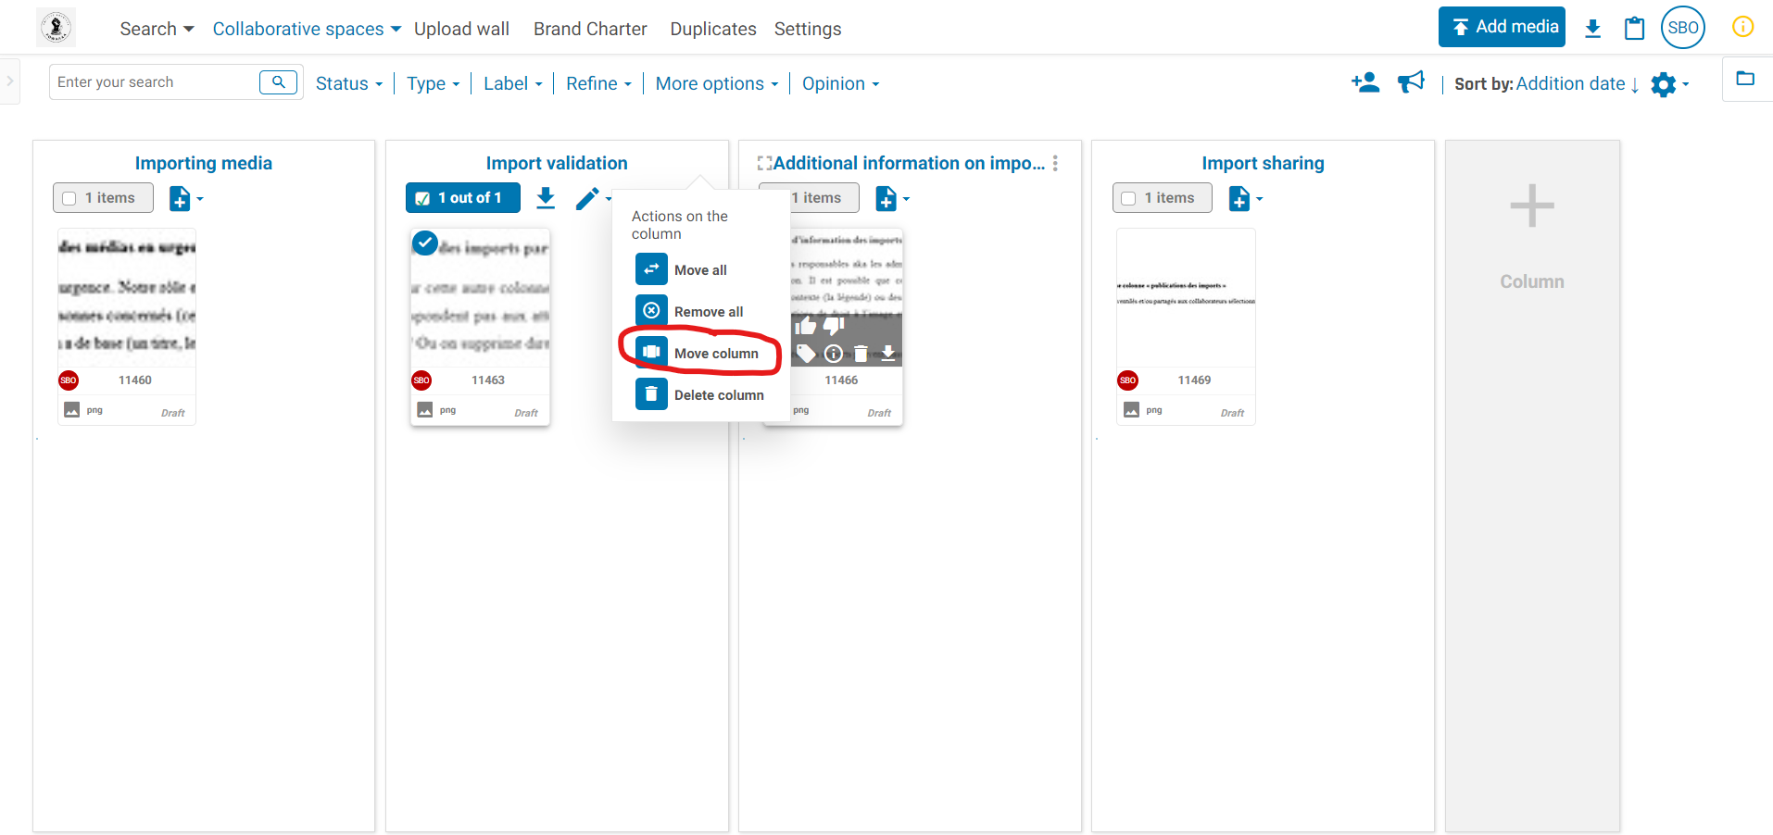The width and height of the screenshot is (1773, 835).
Task: Click the add file icon in Import sharing
Action: coord(1239,199)
